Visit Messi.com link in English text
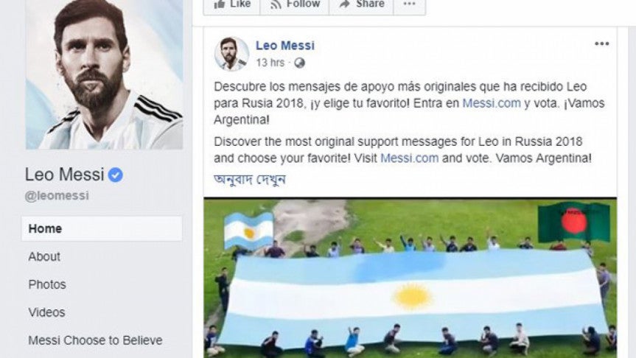636x358 pixels. (x=409, y=158)
